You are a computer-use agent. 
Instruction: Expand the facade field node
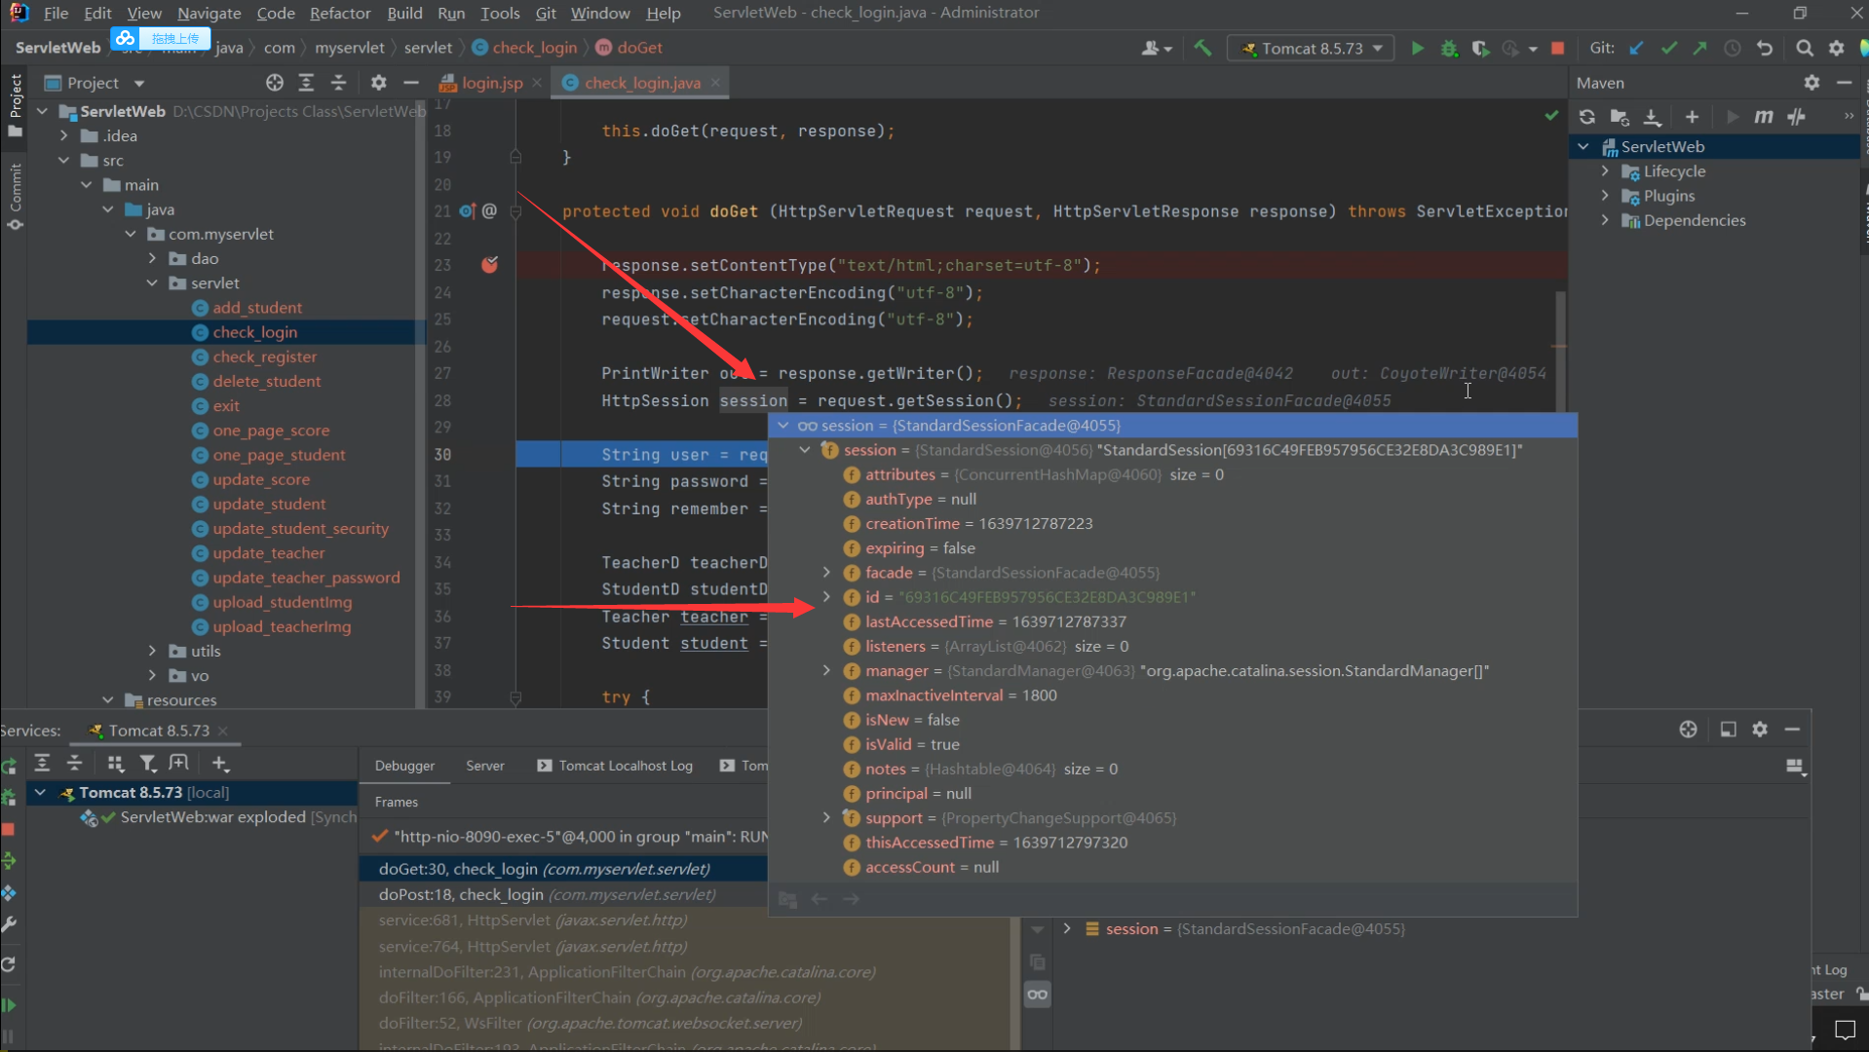(826, 573)
